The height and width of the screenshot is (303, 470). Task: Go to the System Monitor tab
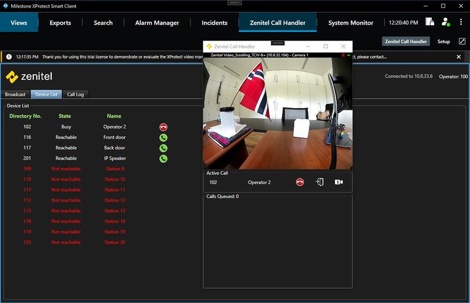coord(350,23)
